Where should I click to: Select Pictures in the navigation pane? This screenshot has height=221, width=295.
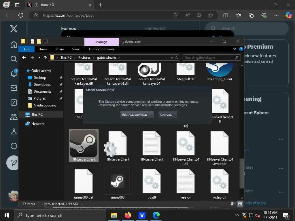point(39,98)
